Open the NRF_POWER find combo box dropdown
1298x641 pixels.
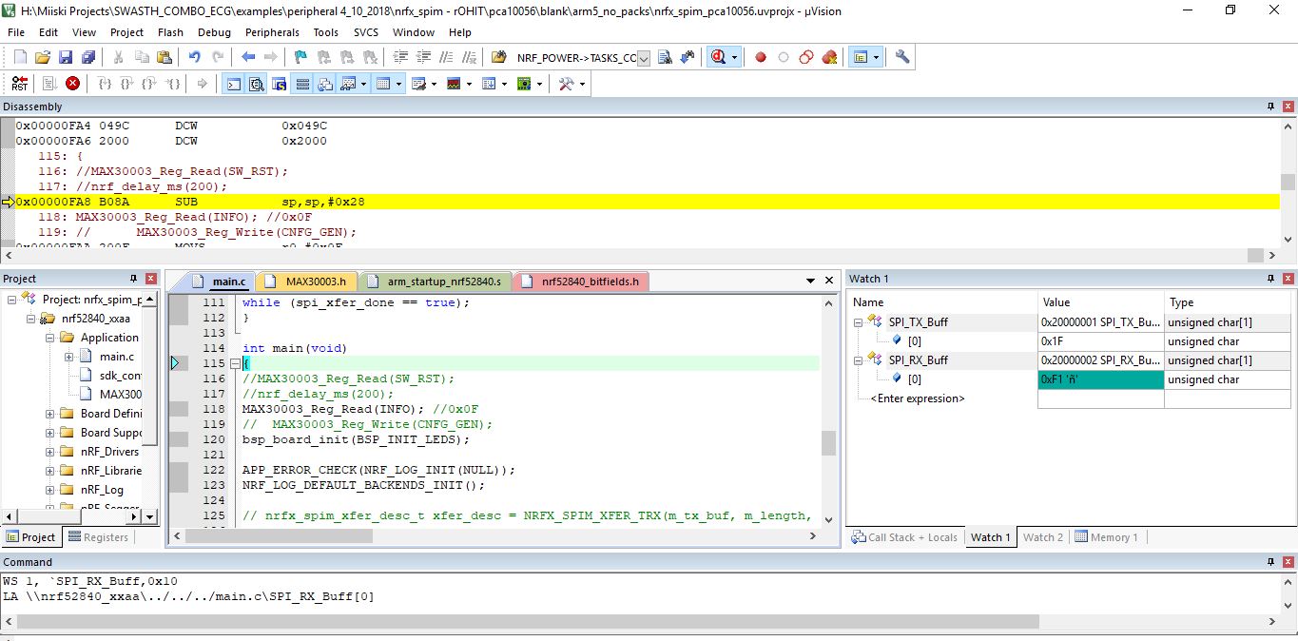tap(644, 58)
